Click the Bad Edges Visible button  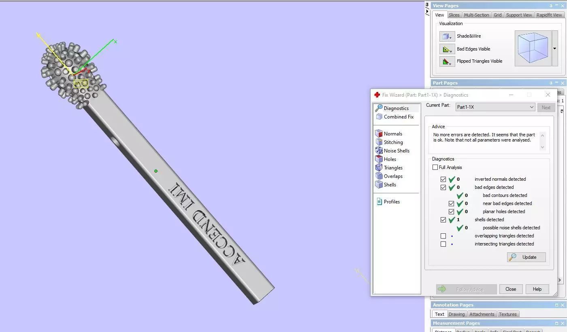click(x=447, y=49)
